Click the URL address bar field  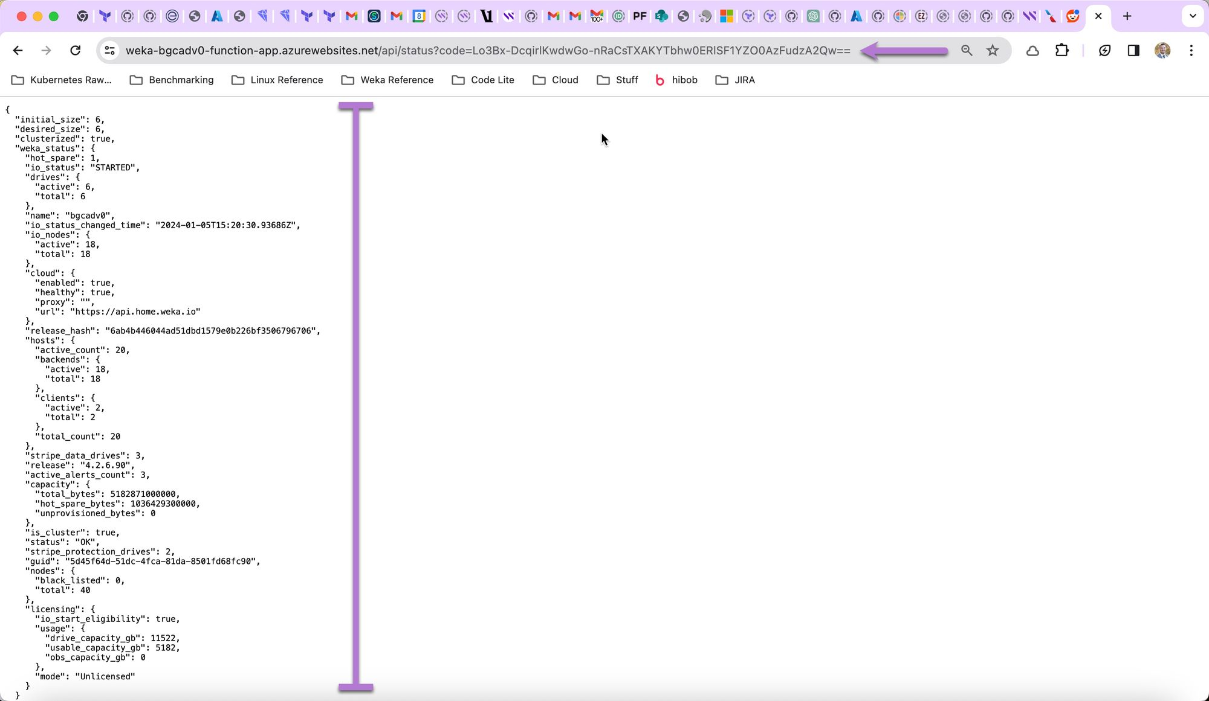[487, 51]
